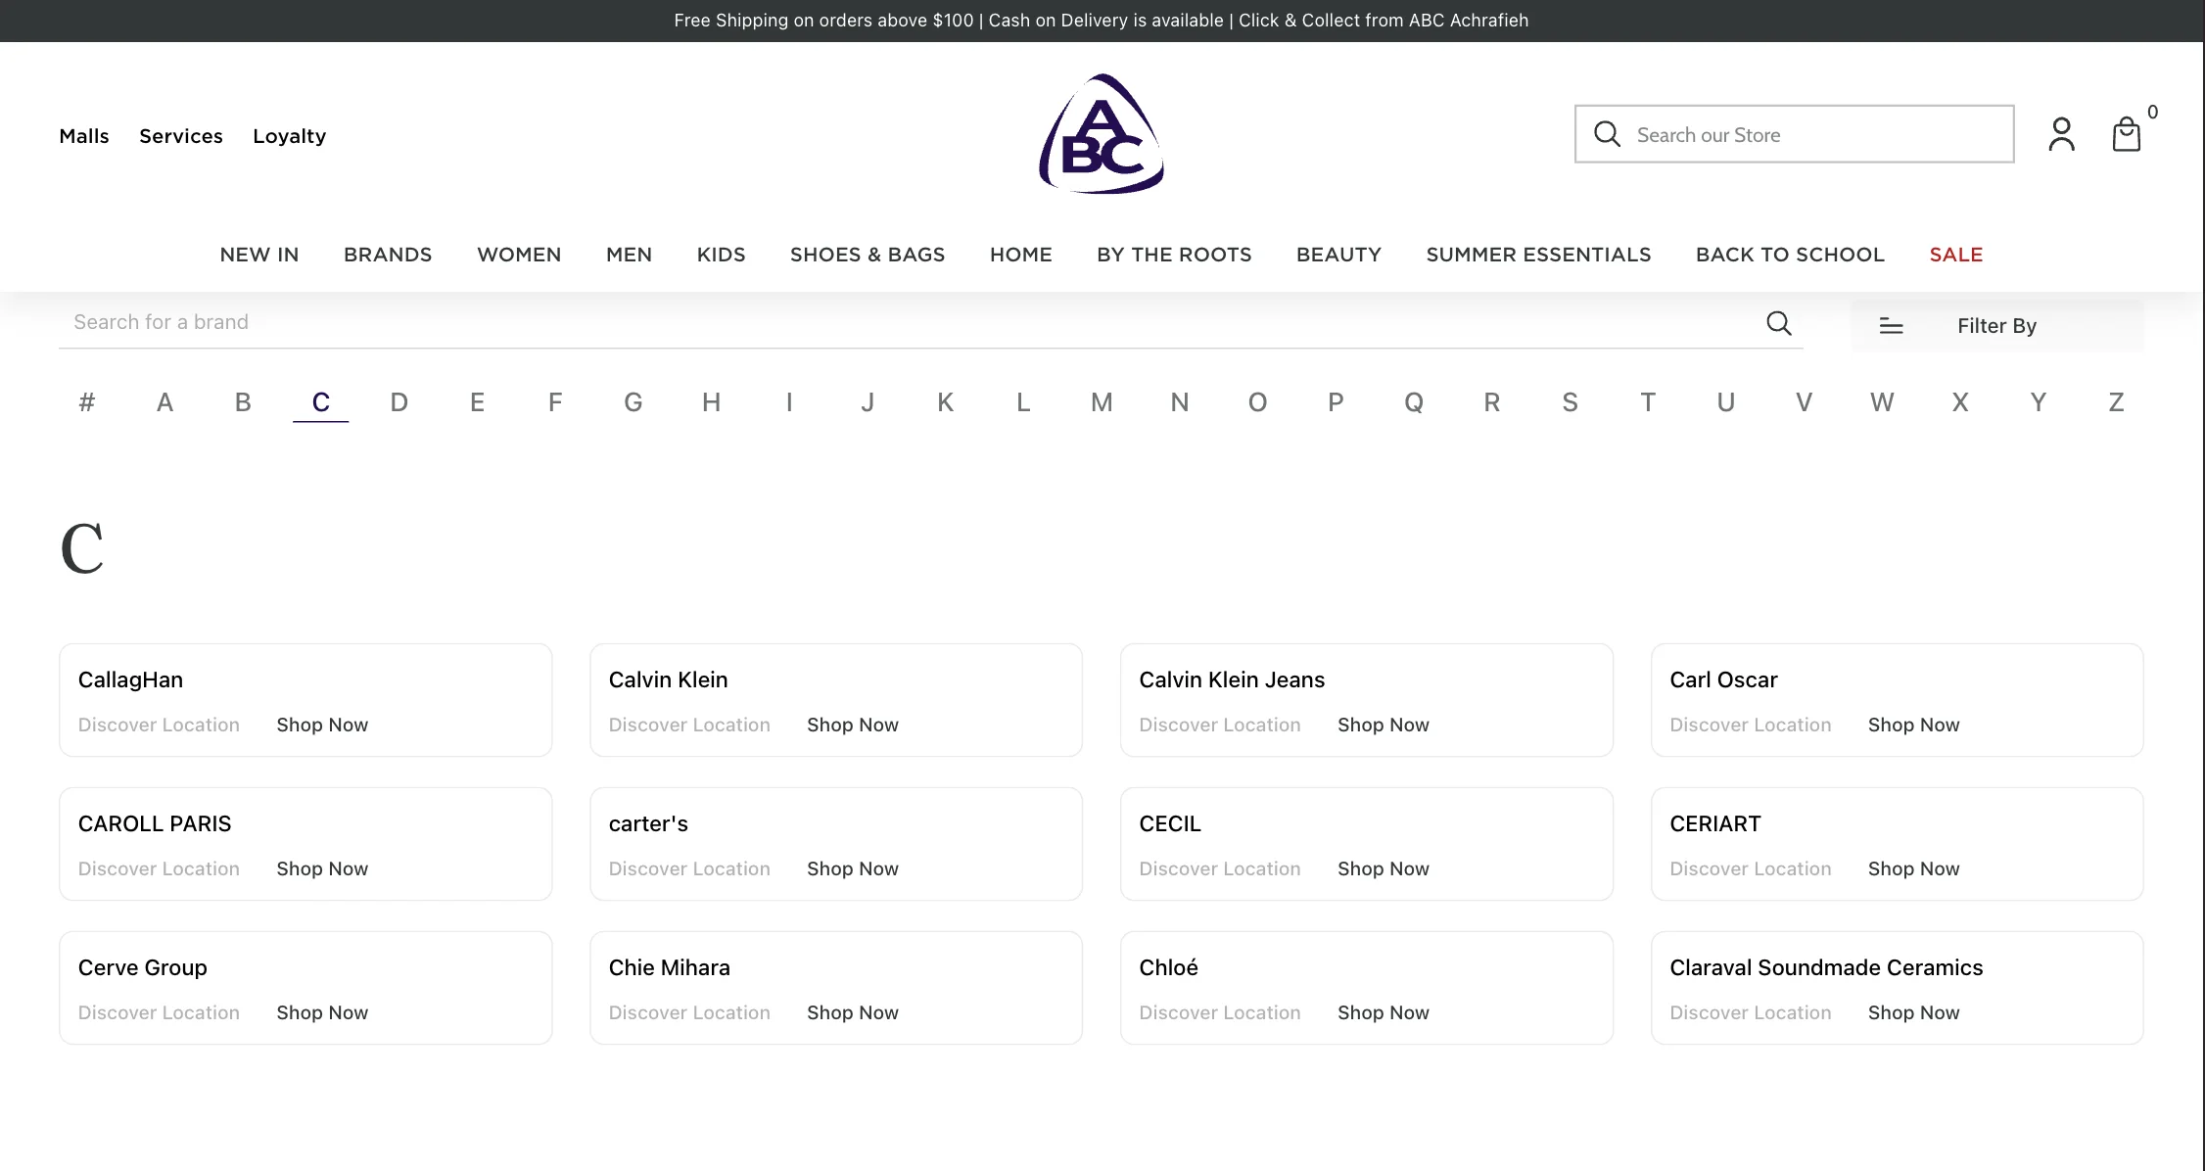Open the MEN navigation item
Viewport: 2205px width, 1171px height.
[629, 255]
